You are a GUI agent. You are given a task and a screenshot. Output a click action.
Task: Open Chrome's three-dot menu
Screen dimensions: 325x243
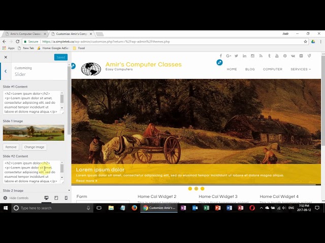[320, 42]
